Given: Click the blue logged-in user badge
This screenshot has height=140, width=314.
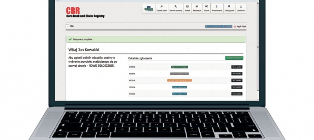Looking at the screenshot, I should [219, 27].
